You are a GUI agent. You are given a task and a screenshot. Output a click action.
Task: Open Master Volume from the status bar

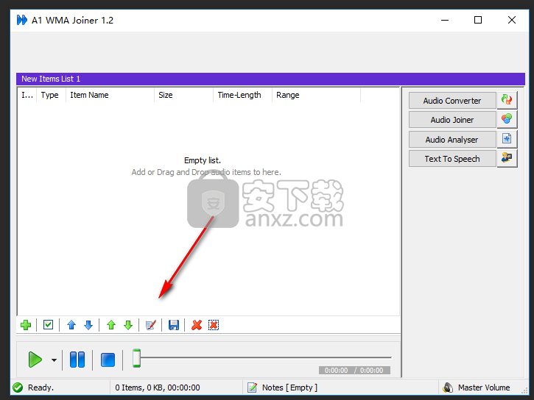(x=484, y=387)
